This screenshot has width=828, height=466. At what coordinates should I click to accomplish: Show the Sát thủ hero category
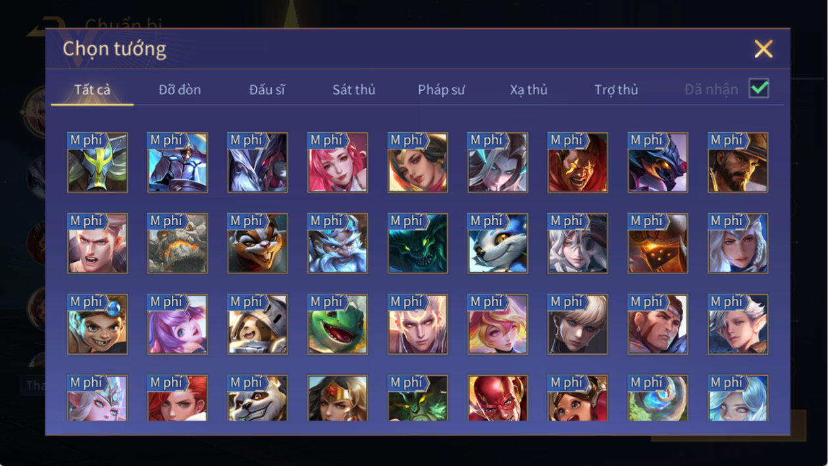click(353, 90)
